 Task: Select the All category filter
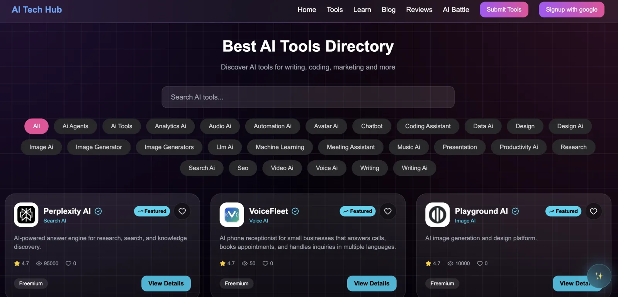click(36, 126)
